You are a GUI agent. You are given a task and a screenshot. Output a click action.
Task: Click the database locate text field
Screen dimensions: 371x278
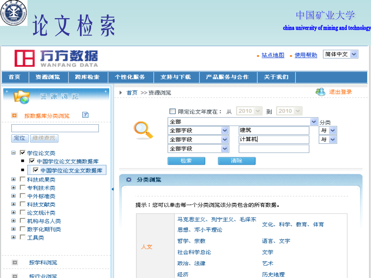[x=55, y=128]
